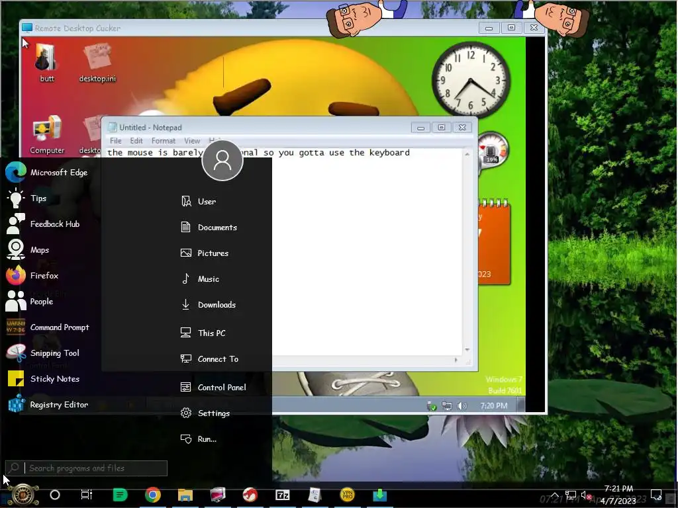This screenshot has height=508, width=678.
Task: Open File menu in remote Notepad
Action: click(115, 141)
